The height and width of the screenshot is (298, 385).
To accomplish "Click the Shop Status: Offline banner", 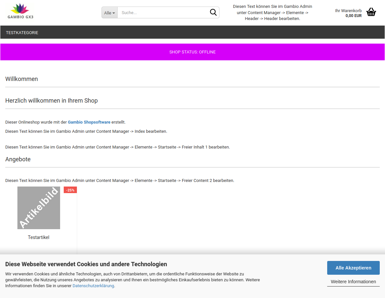I will [x=192, y=52].
